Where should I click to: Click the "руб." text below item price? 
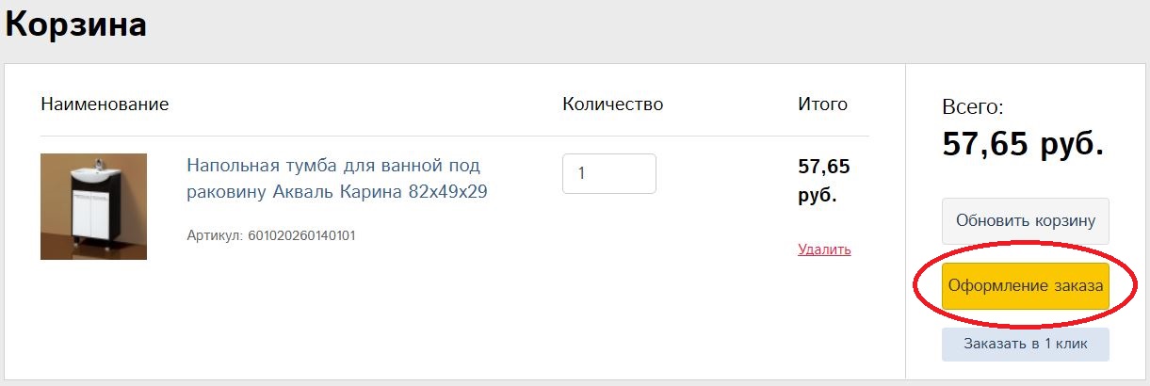click(x=818, y=197)
